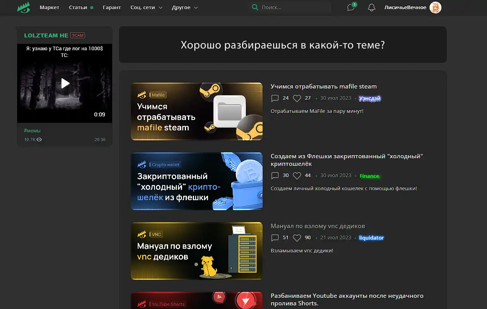Open 'Мануал по взлому vnc дедиков' title
The image size is (487, 309).
pos(318,226)
